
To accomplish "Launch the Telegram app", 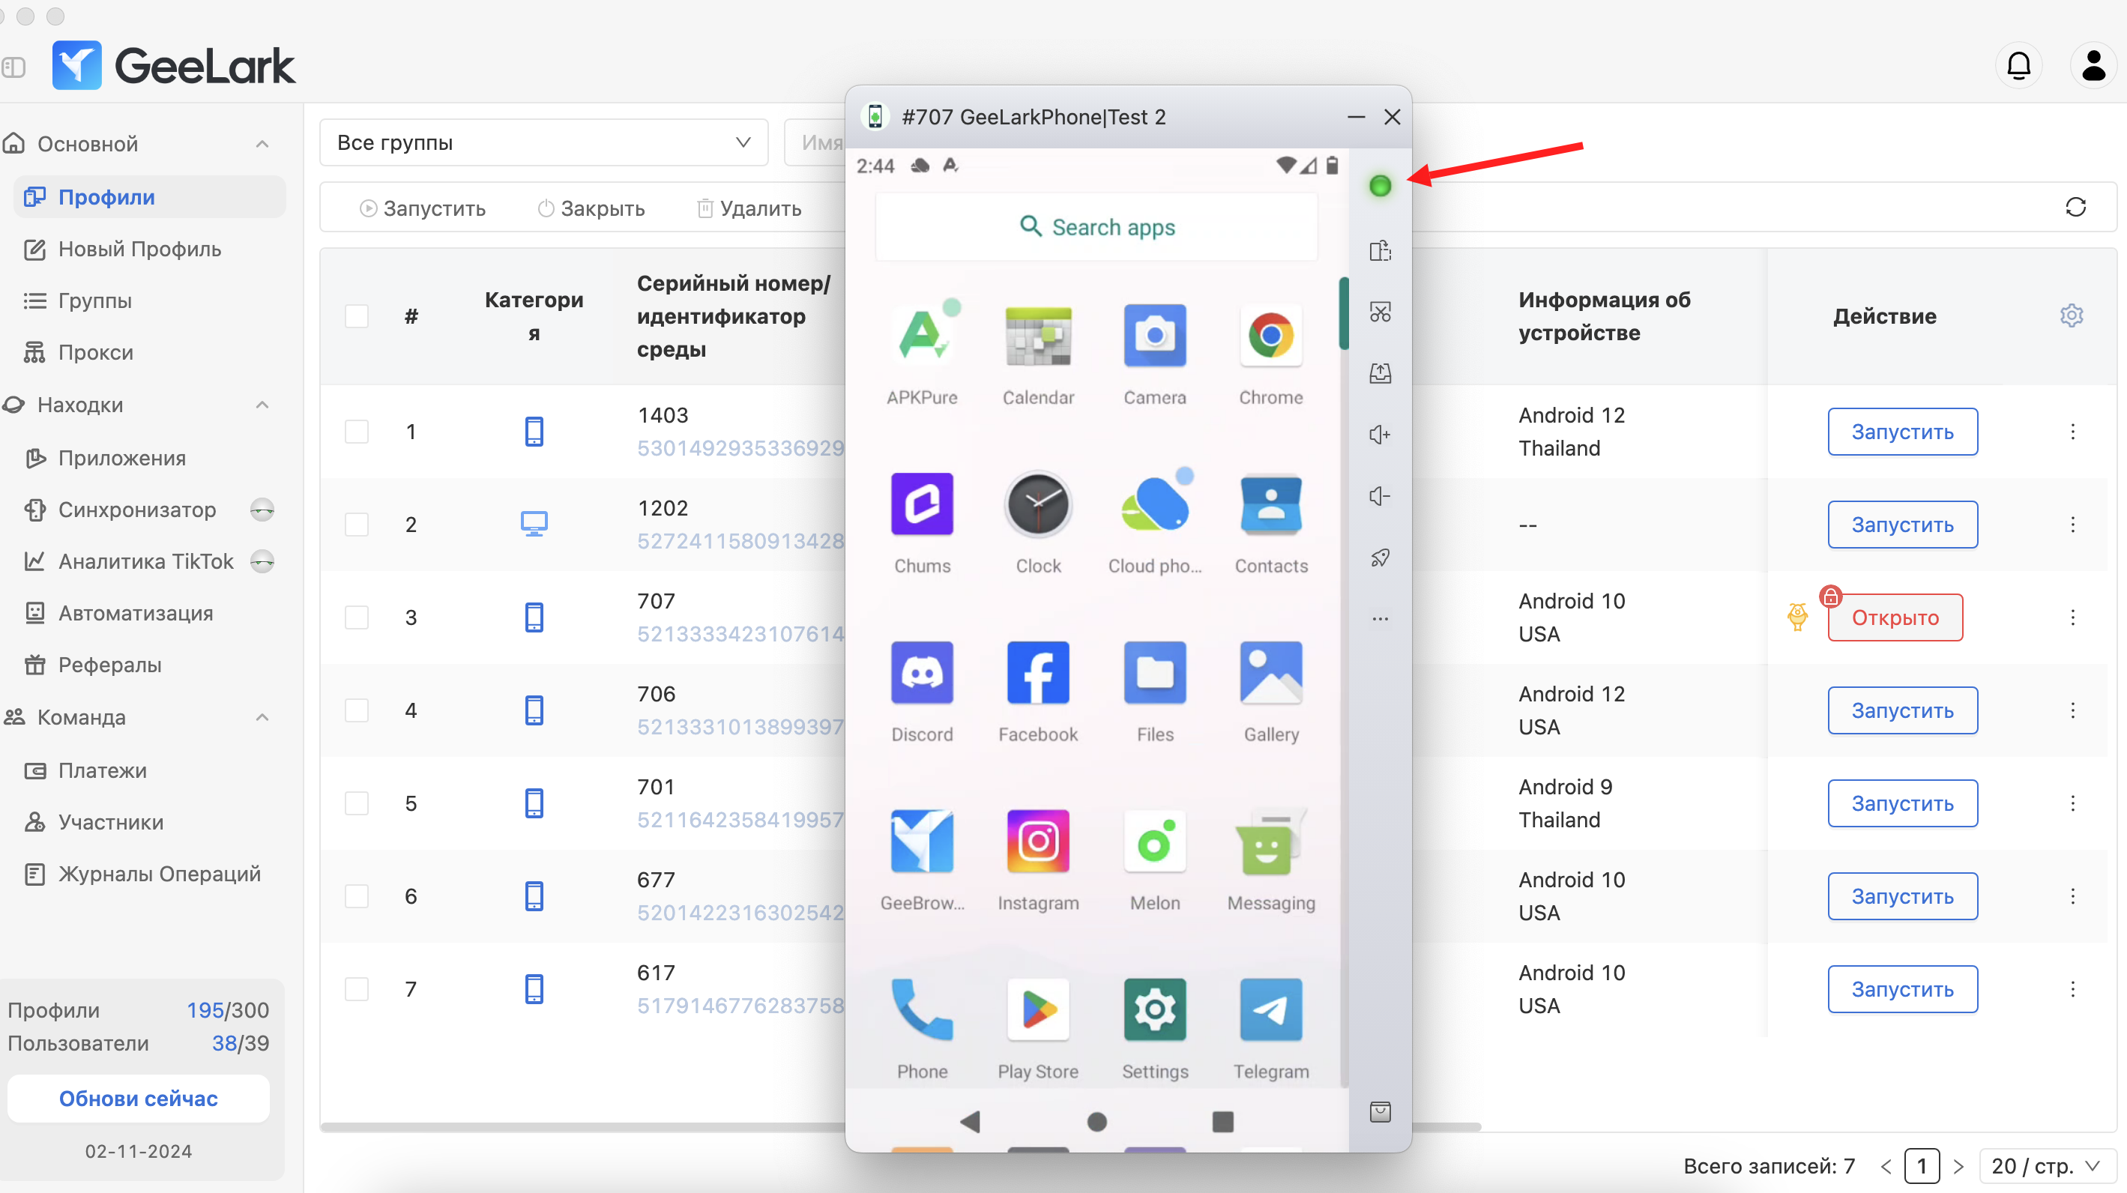I will 1271,1009.
